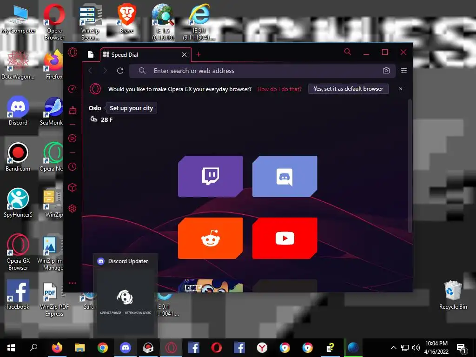Image resolution: width=476 pixels, height=357 pixels.
Task: Open the Twitch speed dial tile
Action: [x=211, y=176]
